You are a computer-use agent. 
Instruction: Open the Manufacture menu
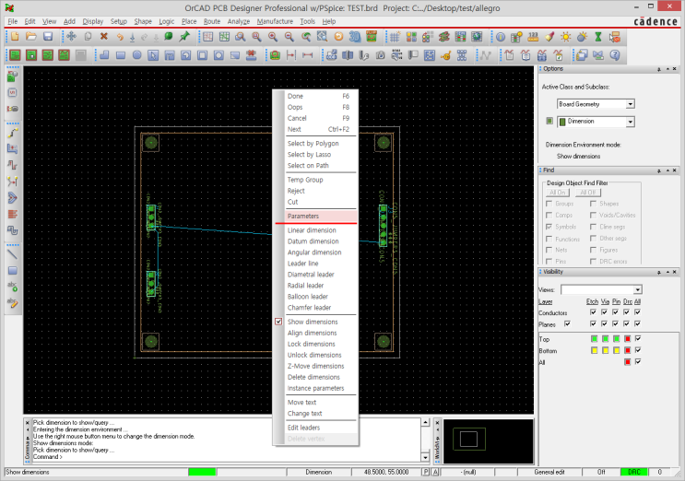[x=275, y=20]
